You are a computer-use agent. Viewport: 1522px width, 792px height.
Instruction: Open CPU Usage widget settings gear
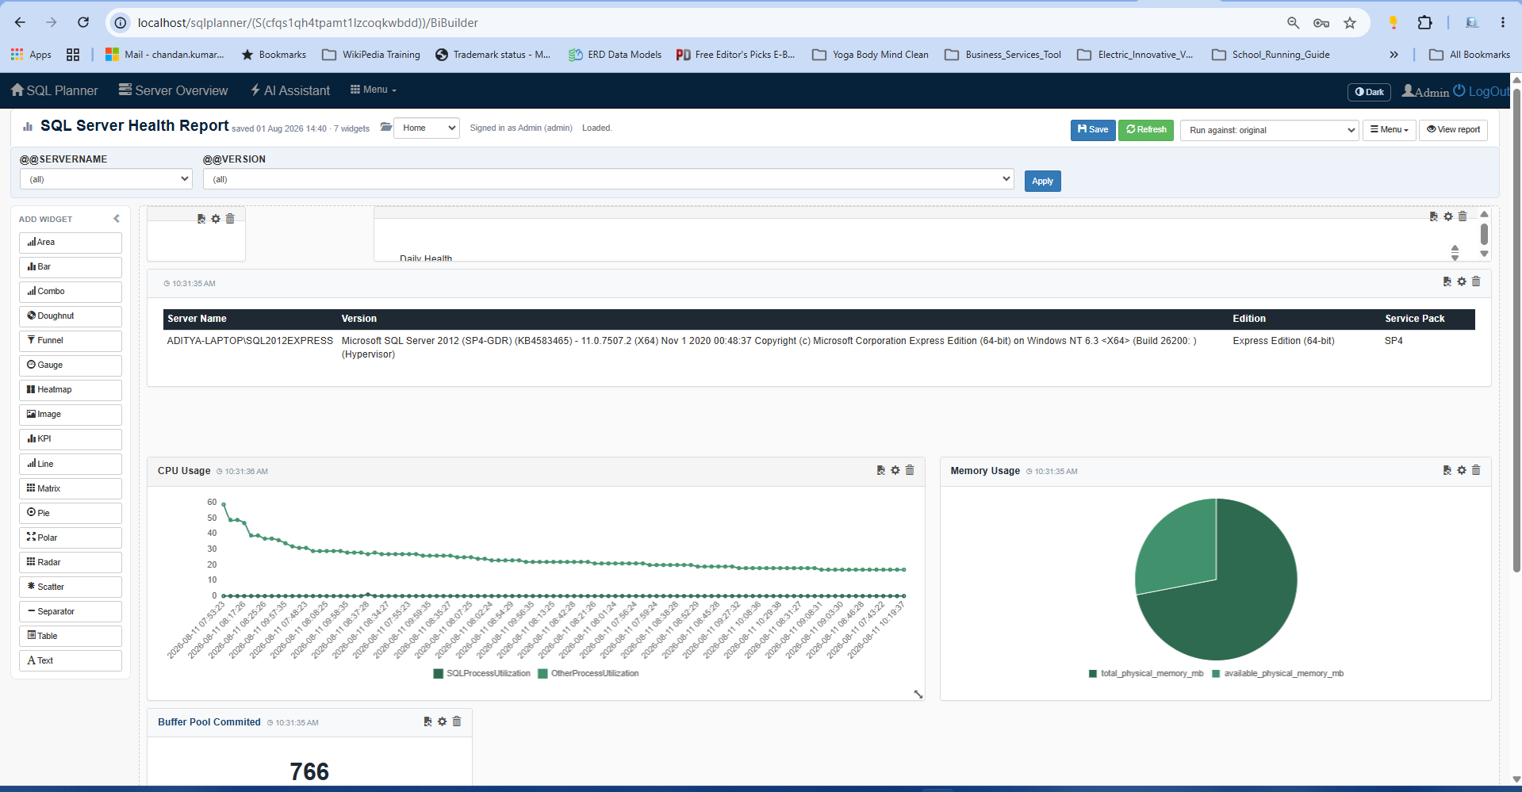(x=895, y=470)
